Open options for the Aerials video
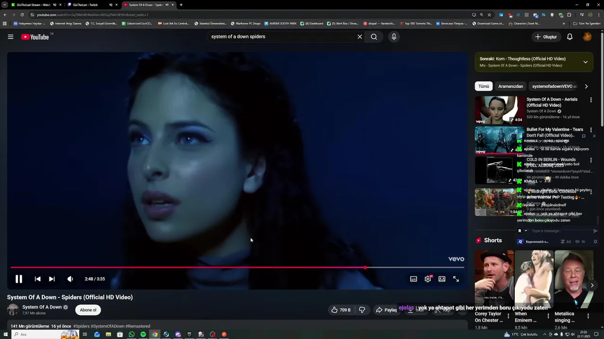This screenshot has height=339, width=604. click(591, 100)
